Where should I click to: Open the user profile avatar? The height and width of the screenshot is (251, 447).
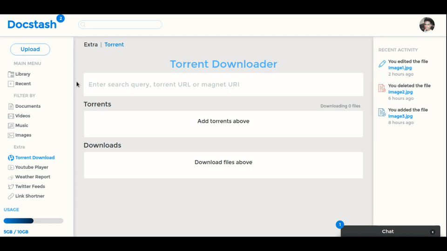pos(427,25)
